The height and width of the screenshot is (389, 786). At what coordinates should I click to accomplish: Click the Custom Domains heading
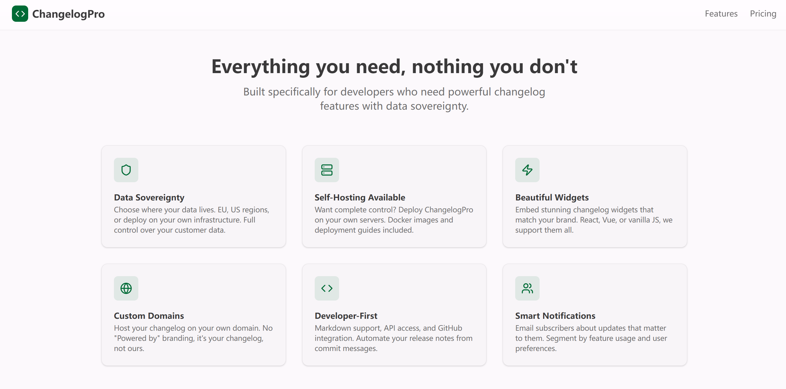pos(148,316)
